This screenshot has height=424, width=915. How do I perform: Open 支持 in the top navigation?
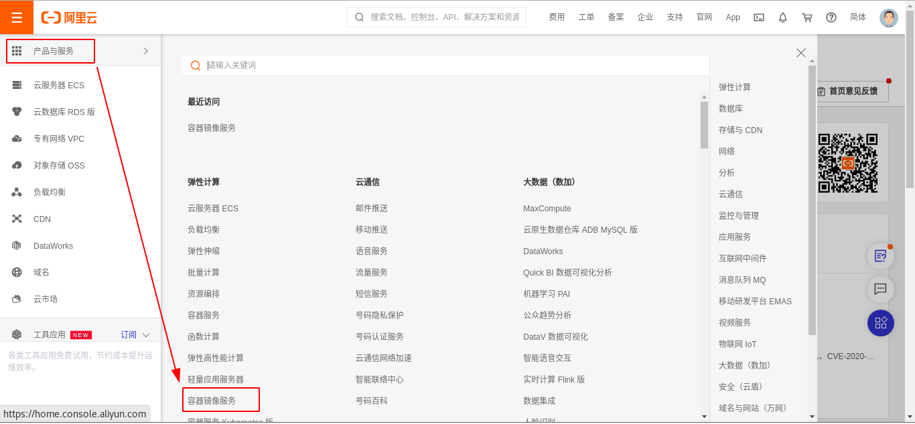pos(675,17)
